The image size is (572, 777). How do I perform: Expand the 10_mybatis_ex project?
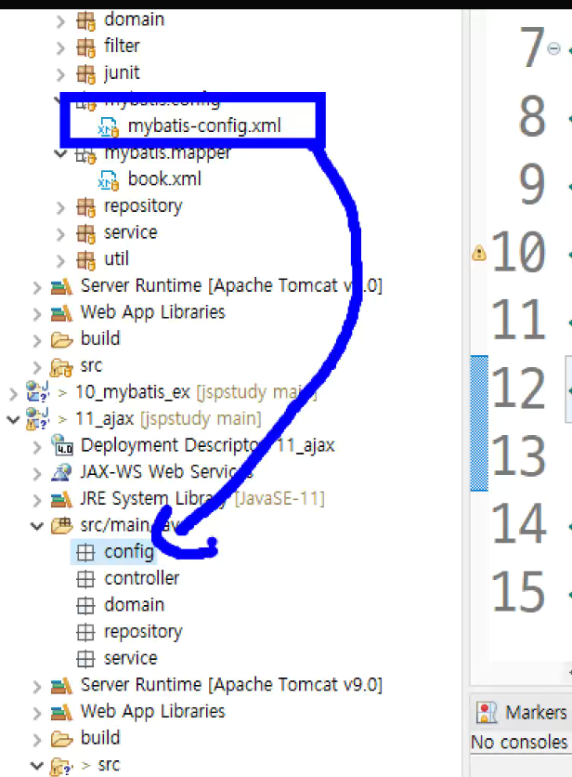pyautogui.click(x=13, y=393)
